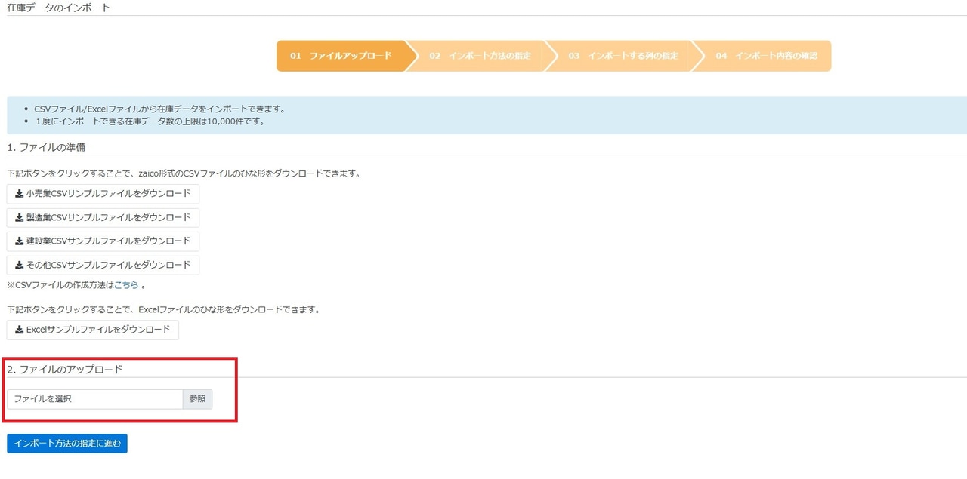Viewport: 967px width, 479px height.
Task: Click the Excelファイルのひな形 description text
Action: point(163,309)
